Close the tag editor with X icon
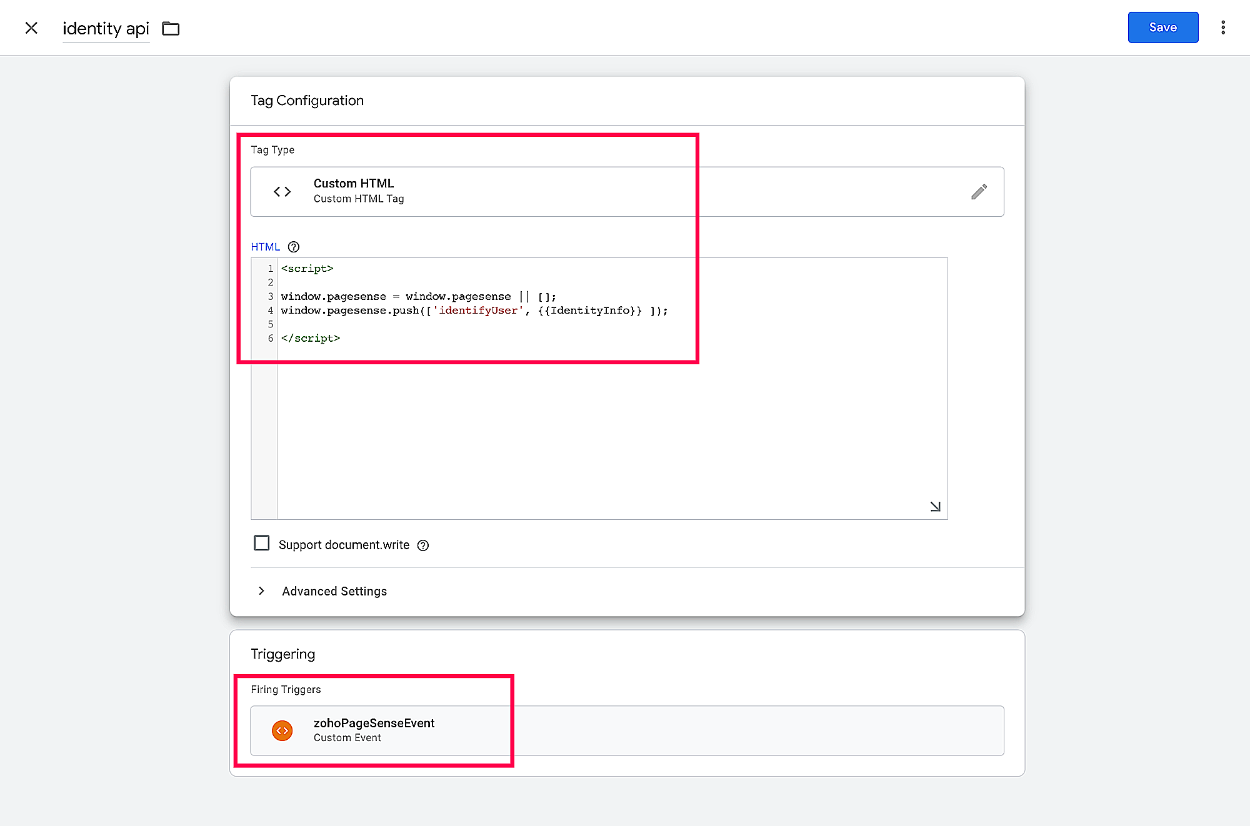Screen dimensions: 1250x826 coord(31,28)
